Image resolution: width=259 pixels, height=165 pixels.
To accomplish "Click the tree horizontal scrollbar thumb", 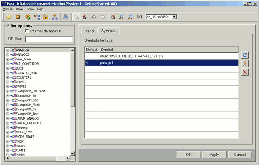I will click(33, 158).
